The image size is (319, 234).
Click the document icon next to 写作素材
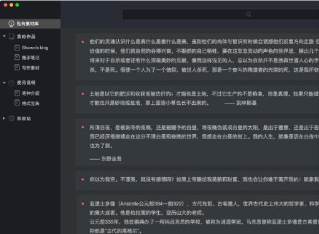17,67
